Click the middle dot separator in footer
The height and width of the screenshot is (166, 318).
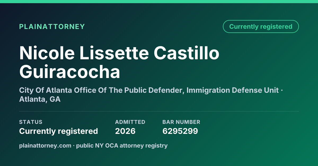74,146
